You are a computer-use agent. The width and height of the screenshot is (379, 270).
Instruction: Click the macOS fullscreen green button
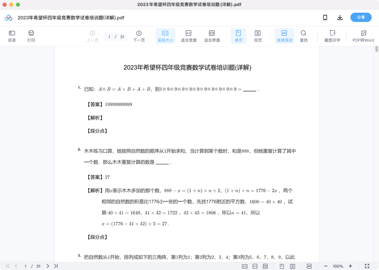click(18, 5)
